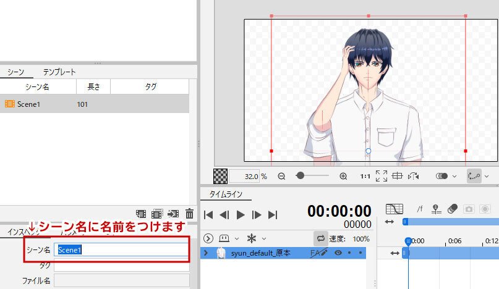This screenshot has width=499, height=289.
Task: Switch to the シーン tab
Action: click(16, 72)
